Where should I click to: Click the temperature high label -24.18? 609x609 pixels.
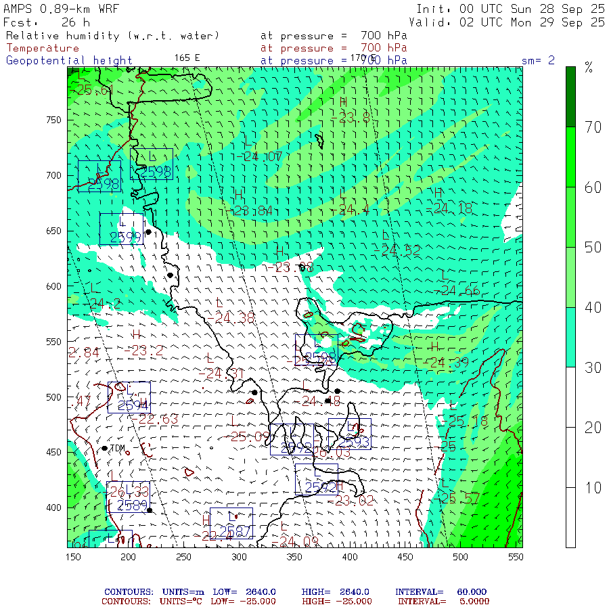[x=449, y=208]
